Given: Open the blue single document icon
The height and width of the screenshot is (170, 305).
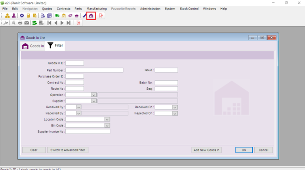Looking at the screenshot, I should pyautogui.click(x=43, y=16).
